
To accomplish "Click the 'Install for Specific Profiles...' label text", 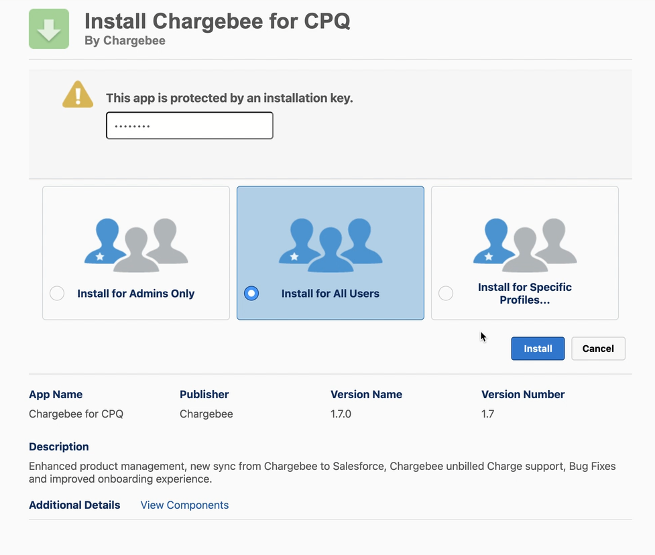I will [x=525, y=294].
